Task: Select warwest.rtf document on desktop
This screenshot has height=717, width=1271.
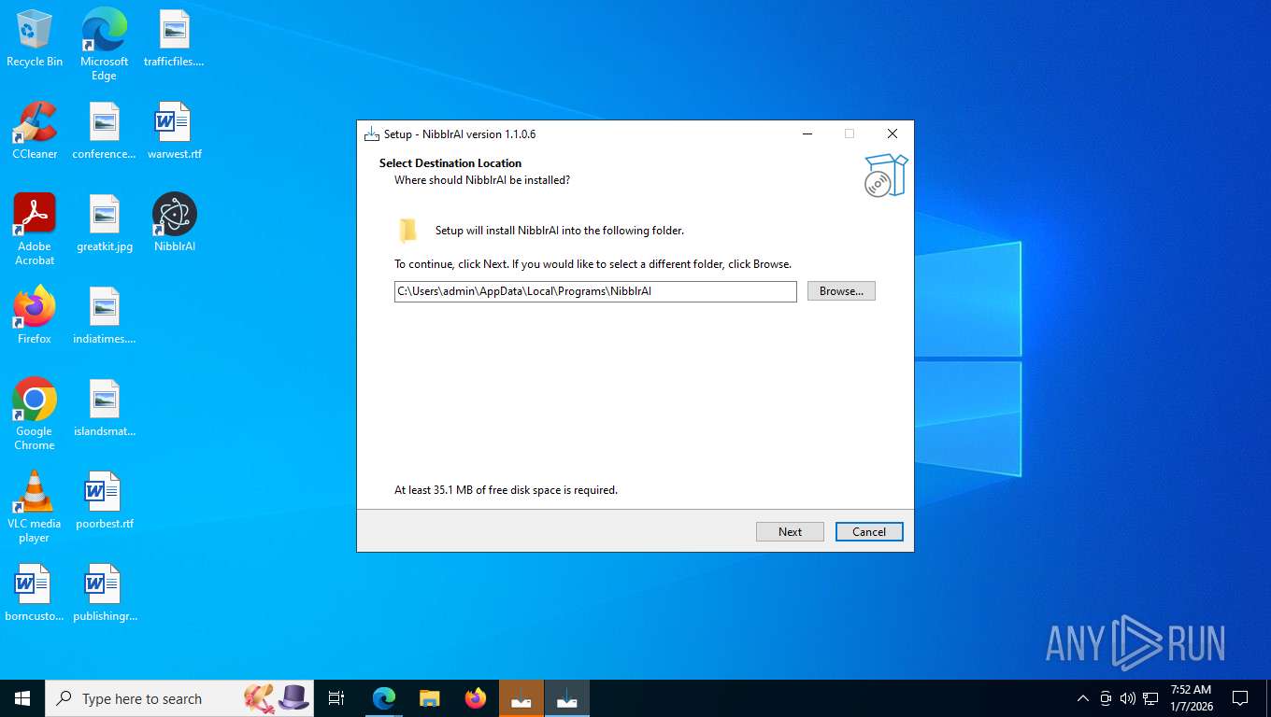Action: coord(174,131)
